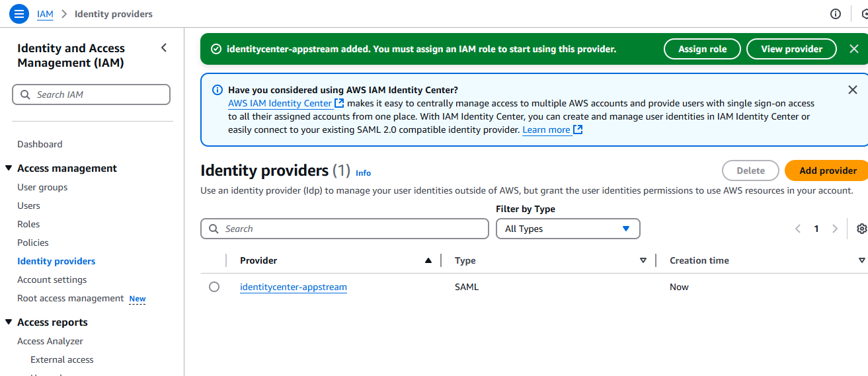Click the Delete button
This screenshot has height=376, width=868.
(x=750, y=170)
